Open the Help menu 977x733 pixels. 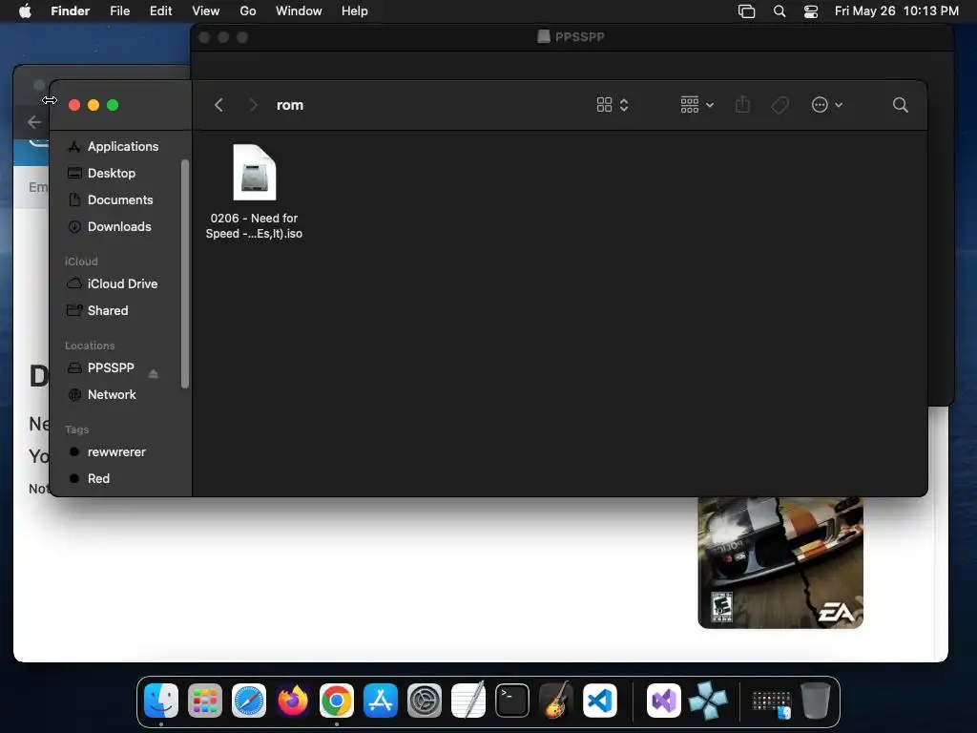pyautogui.click(x=355, y=10)
